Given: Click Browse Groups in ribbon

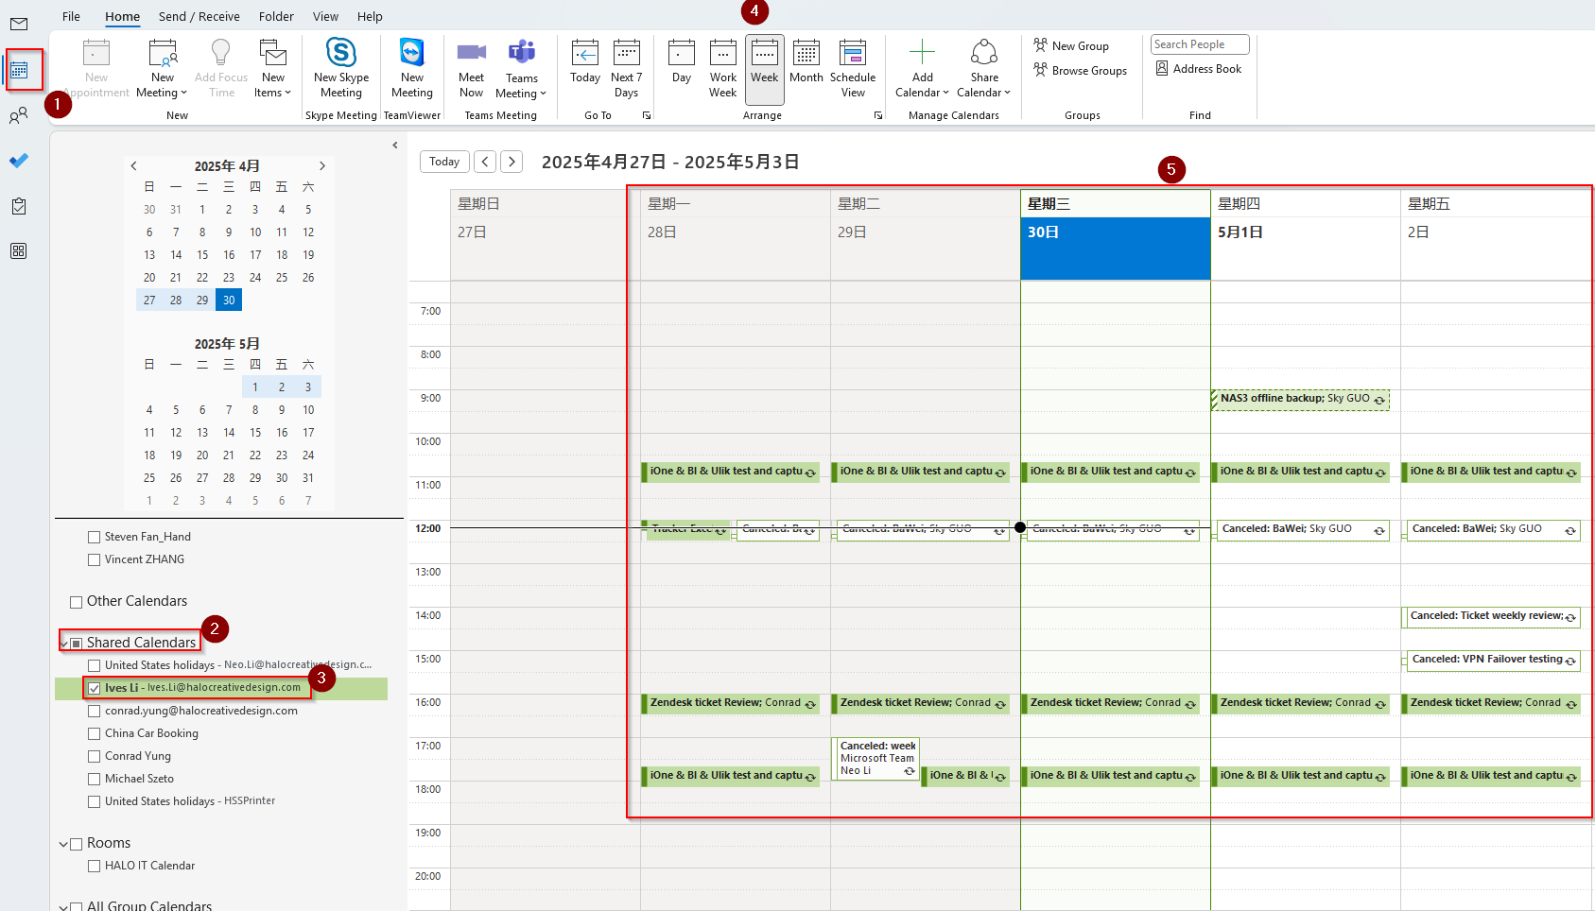Looking at the screenshot, I should pyautogui.click(x=1080, y=71).
